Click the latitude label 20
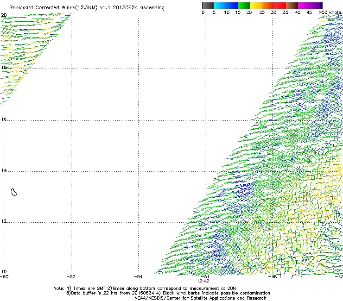Screen dimensions: 343x301 pyautogui.click(x=4, y=15)
